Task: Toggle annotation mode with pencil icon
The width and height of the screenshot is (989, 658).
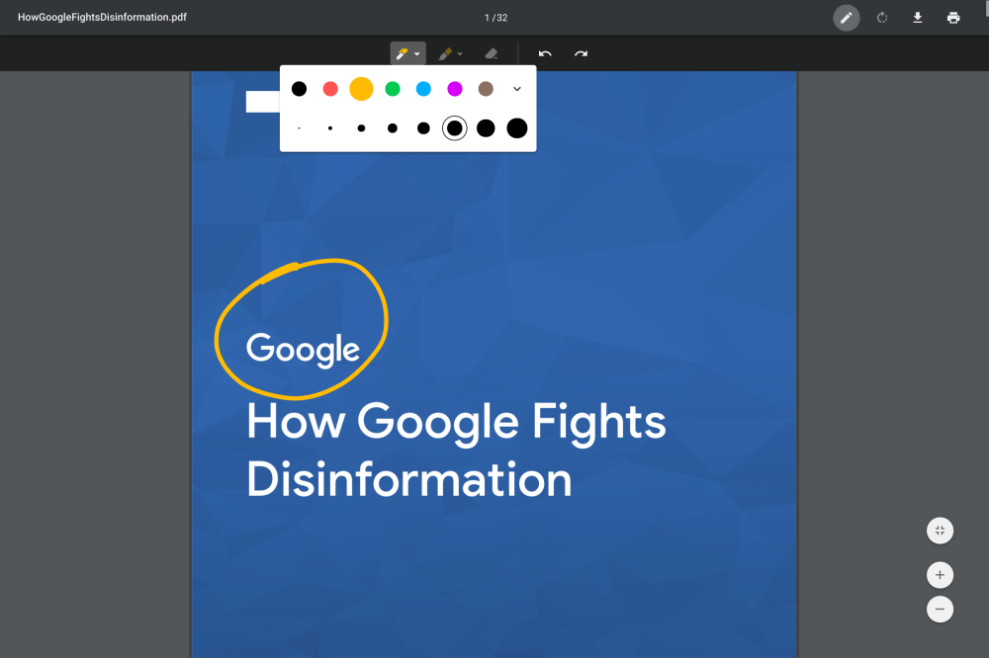Action: coord(846,18)
